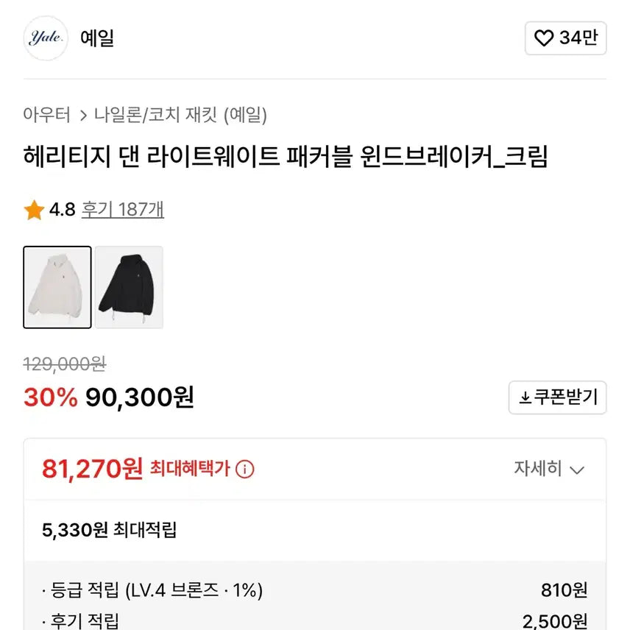
Task: Open the 예일 brand name link
Action: 97,38
